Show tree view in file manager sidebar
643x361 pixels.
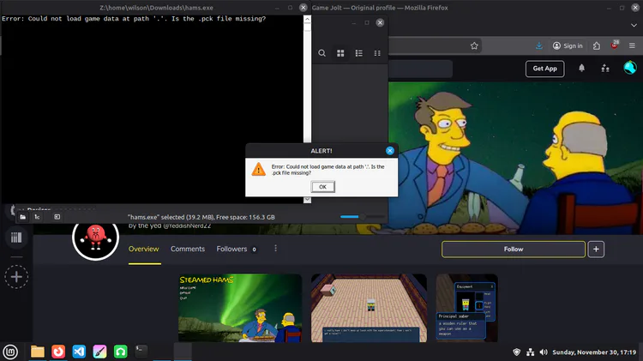click(37, 217)
